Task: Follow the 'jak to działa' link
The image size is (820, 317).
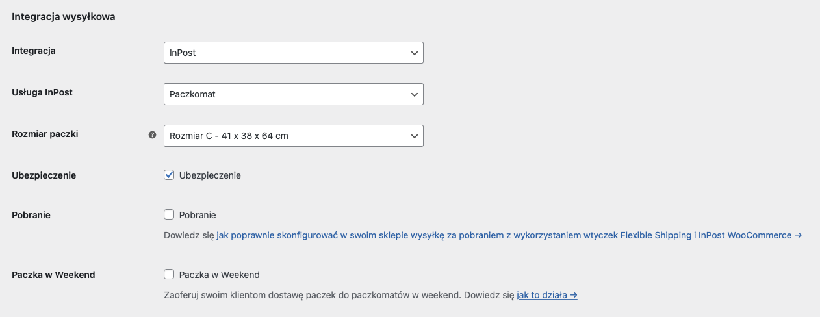Action: 546,295
